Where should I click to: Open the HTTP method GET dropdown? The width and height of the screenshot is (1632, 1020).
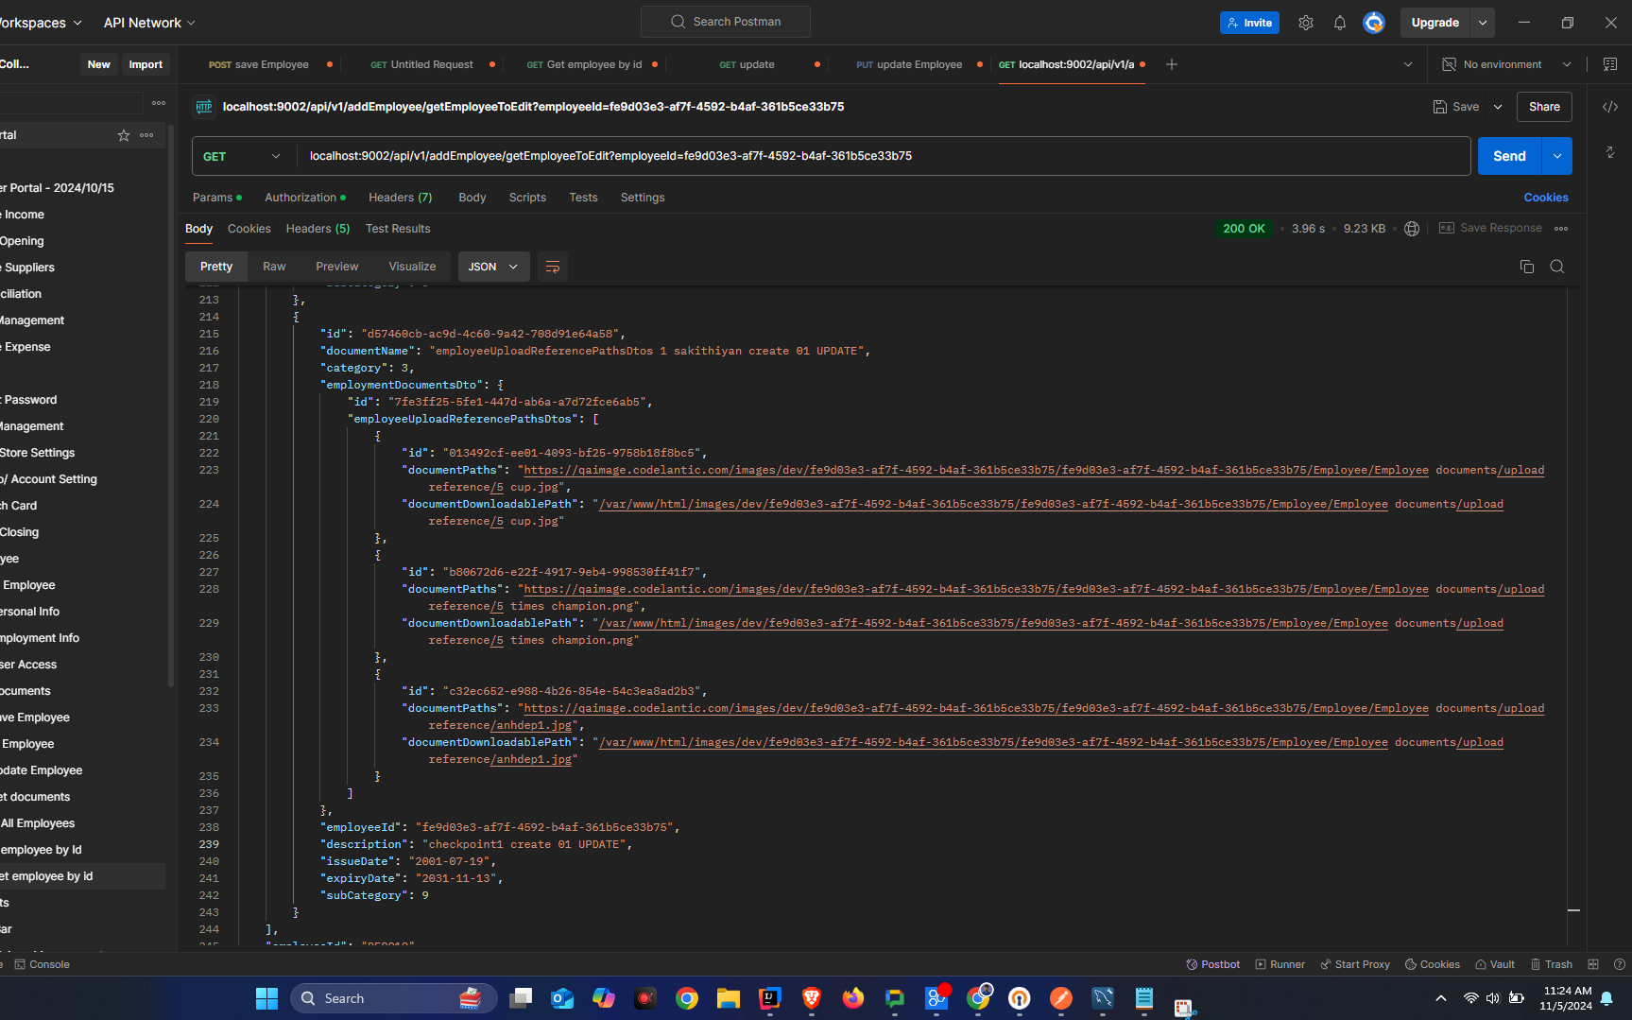(x=243, y=156)
